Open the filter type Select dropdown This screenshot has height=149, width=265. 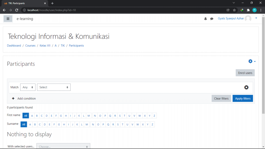(x=54, y=87)
